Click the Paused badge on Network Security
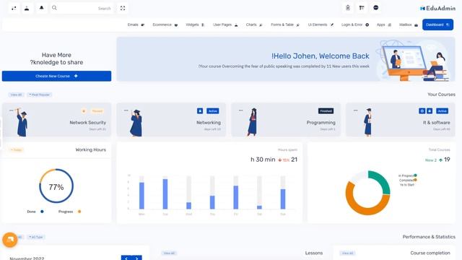Image resolution: width=462 pixels, height=260 pixels. pyautogui.click(x=97, y=111)
